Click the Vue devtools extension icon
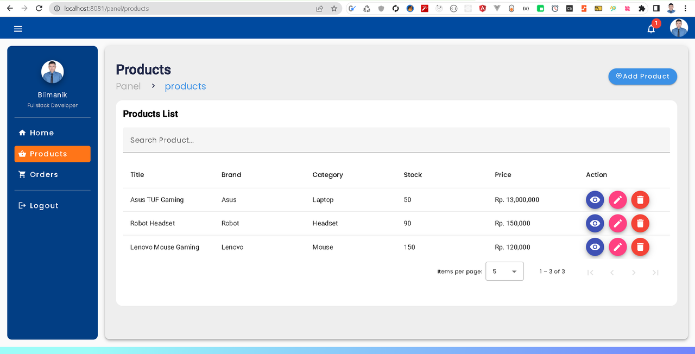This screenshot has width=695, height=354. pos(497,9)
